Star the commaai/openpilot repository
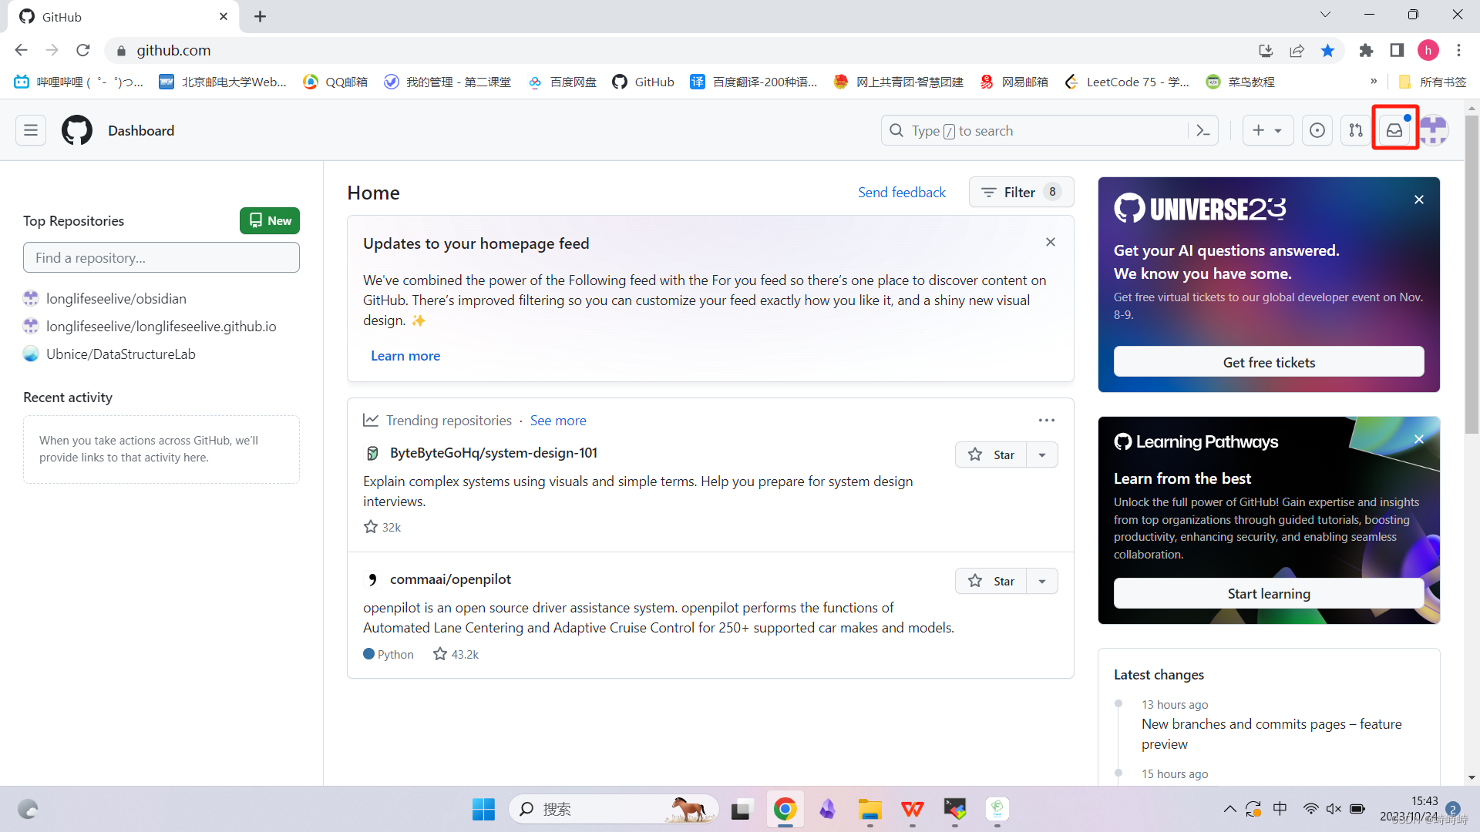Screen dimensions: 1480x832 (x=991, y=581)
